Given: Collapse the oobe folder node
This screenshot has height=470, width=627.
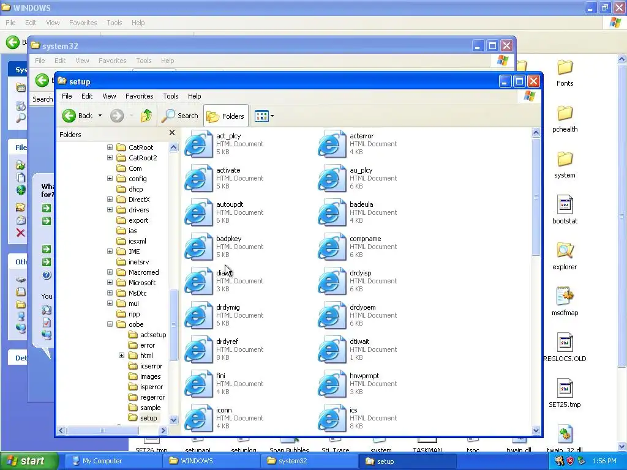Looking at the screenshot, I should click(x=110, y=324).
